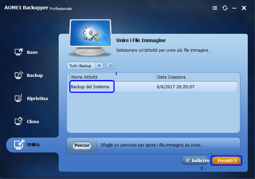Screen dimensions: 255x179
Task: Click the Percor browse button
Action: (82, 145)
